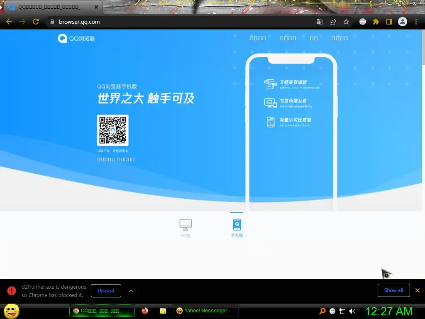Click the 海量小说任意看 text
Screen dimensions: 425x319
pos(295,120)
